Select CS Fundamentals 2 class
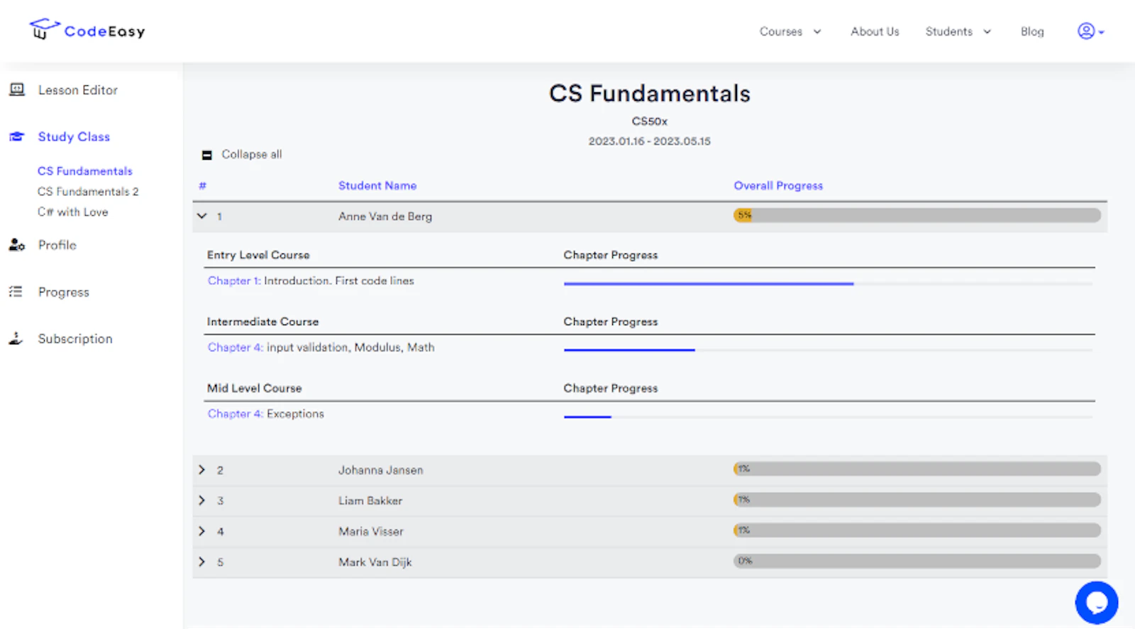The height and width of the screenshot is (629, 1135). (88, 192)
